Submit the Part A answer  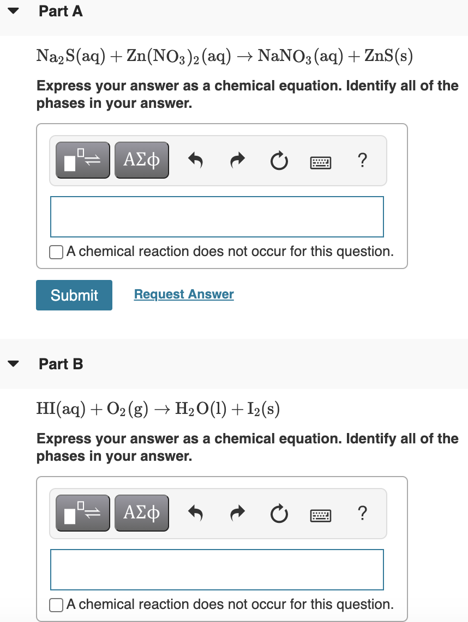pyautogui.click(x=74, y=295)
